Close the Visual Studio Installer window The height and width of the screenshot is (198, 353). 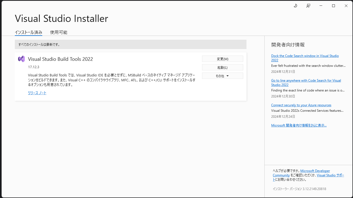346,6
